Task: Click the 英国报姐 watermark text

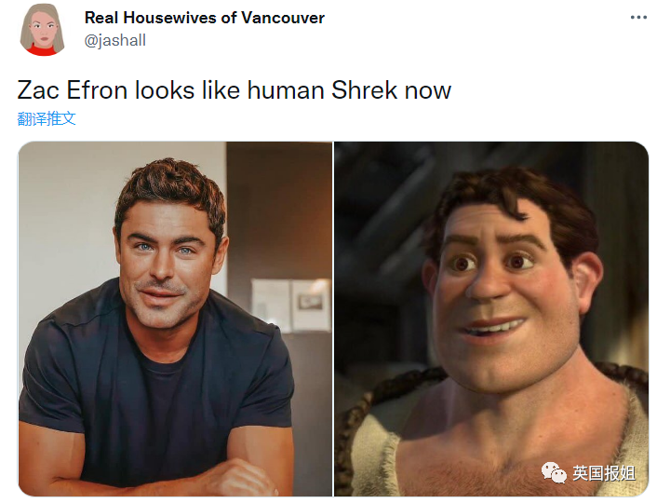Action: coord(604,473)
